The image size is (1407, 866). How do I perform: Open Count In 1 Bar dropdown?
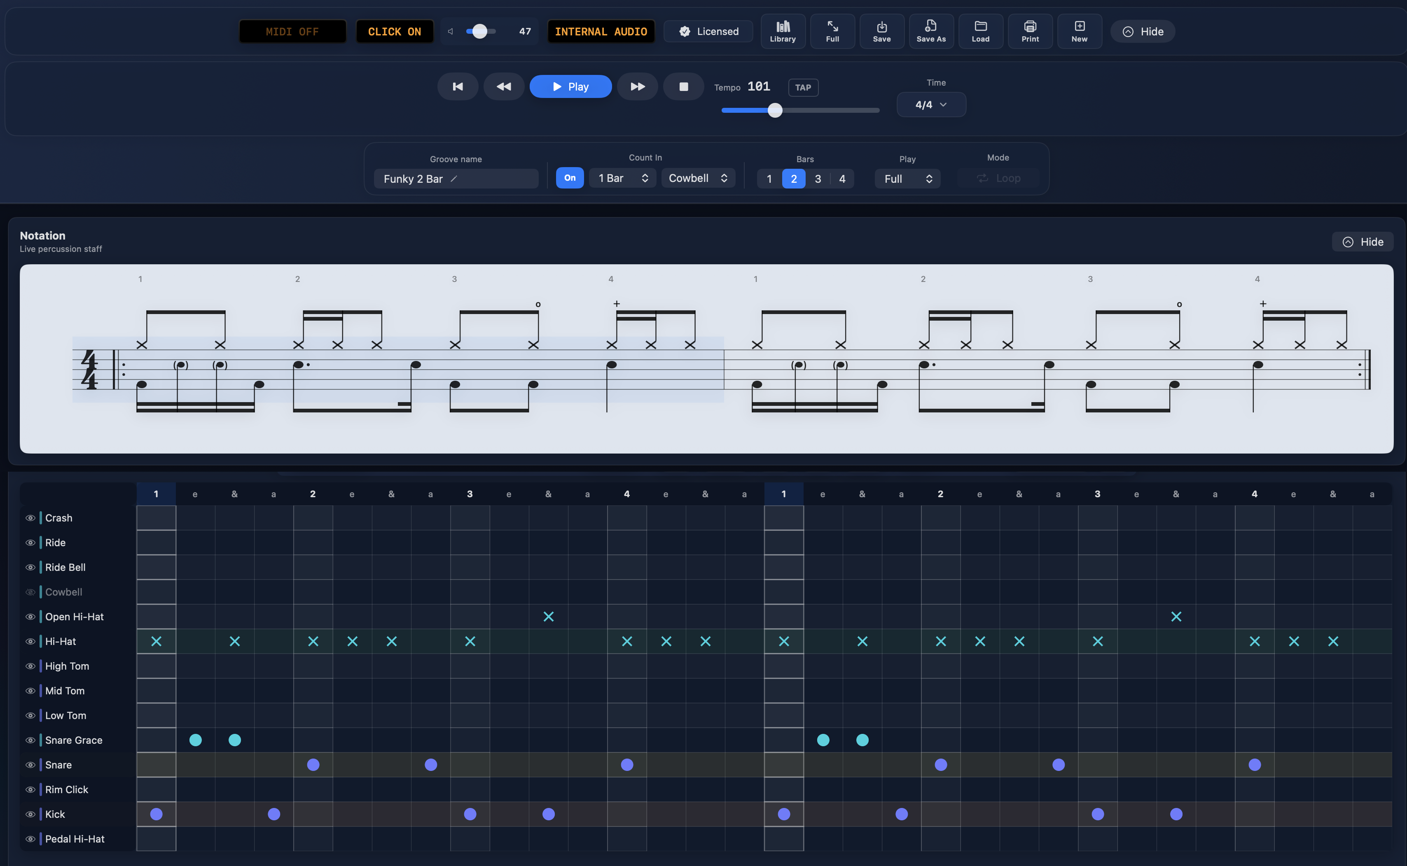pyautogui.click(x=622, y=178)
